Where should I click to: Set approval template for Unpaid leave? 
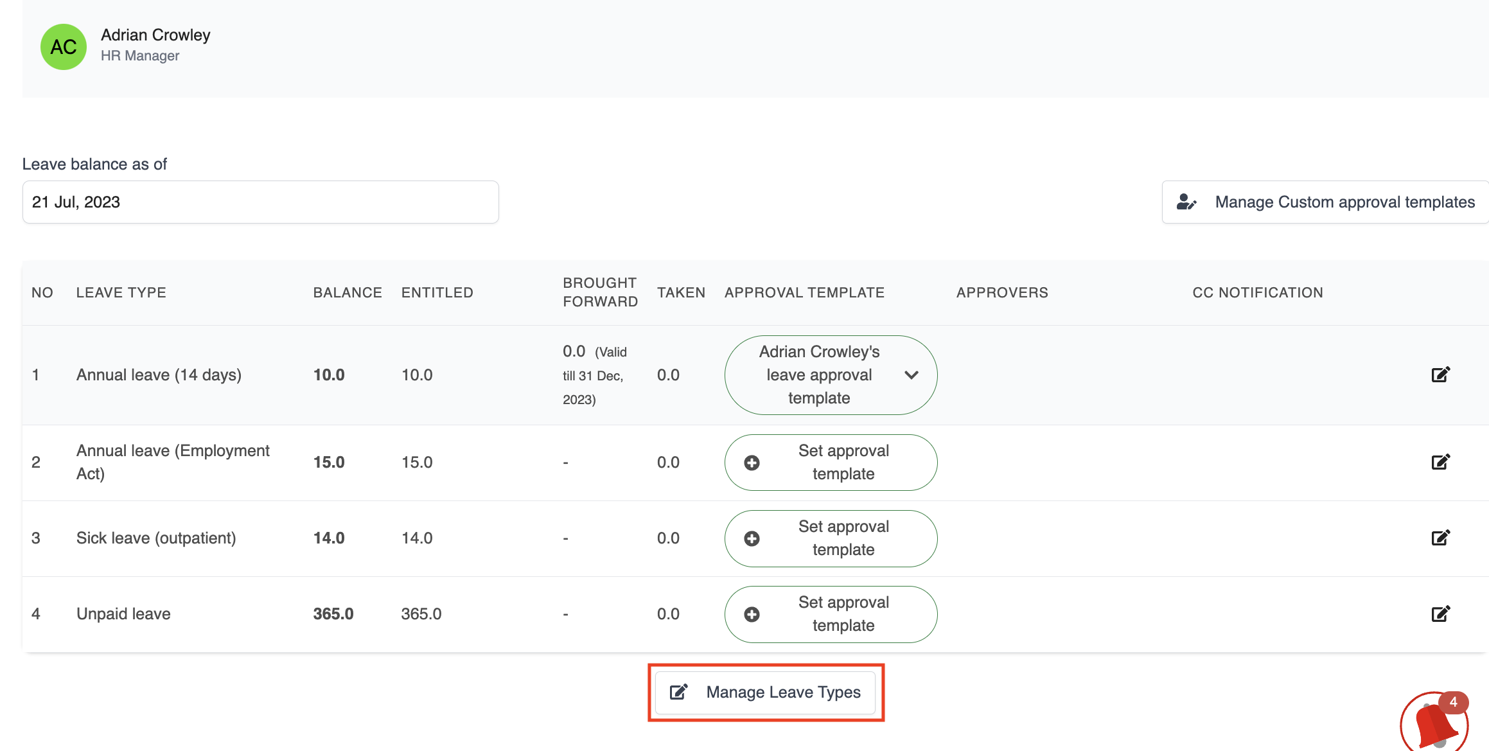click(843, 614)
